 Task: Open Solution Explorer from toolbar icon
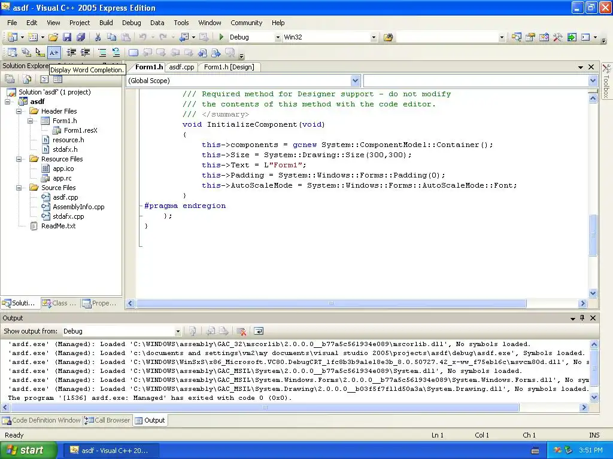[517, 37]
